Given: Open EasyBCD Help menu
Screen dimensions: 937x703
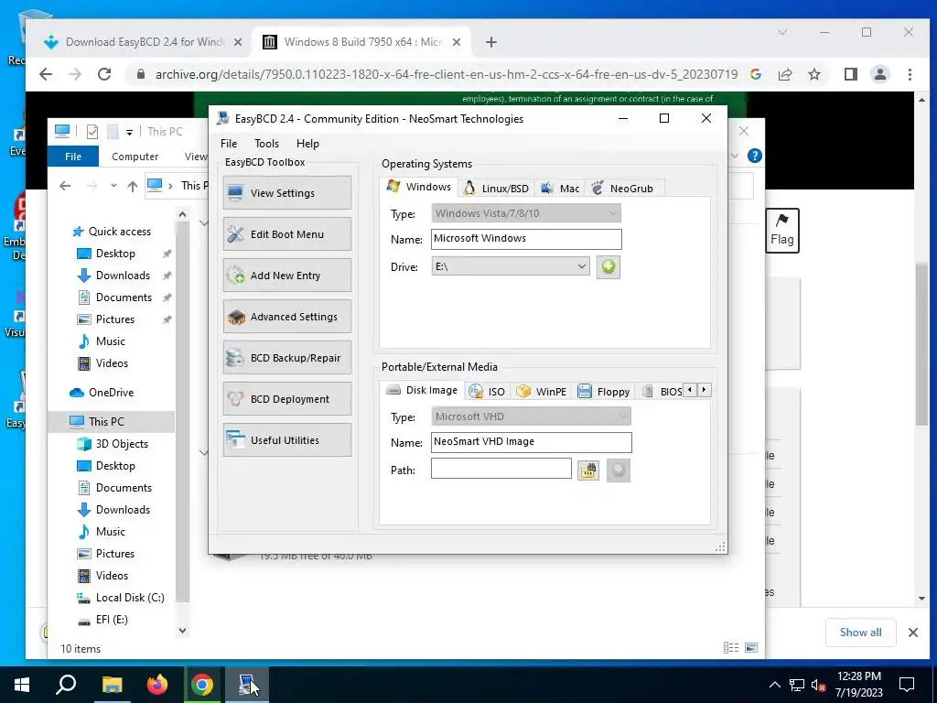Looking at the screenshot, I should 307,144.
